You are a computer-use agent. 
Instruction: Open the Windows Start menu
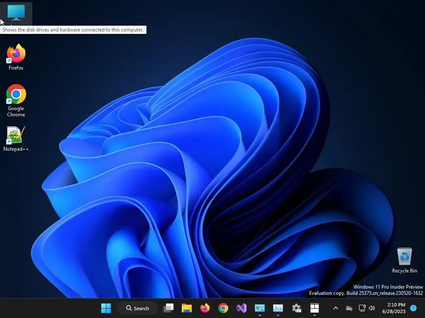(x=106, y=308)
